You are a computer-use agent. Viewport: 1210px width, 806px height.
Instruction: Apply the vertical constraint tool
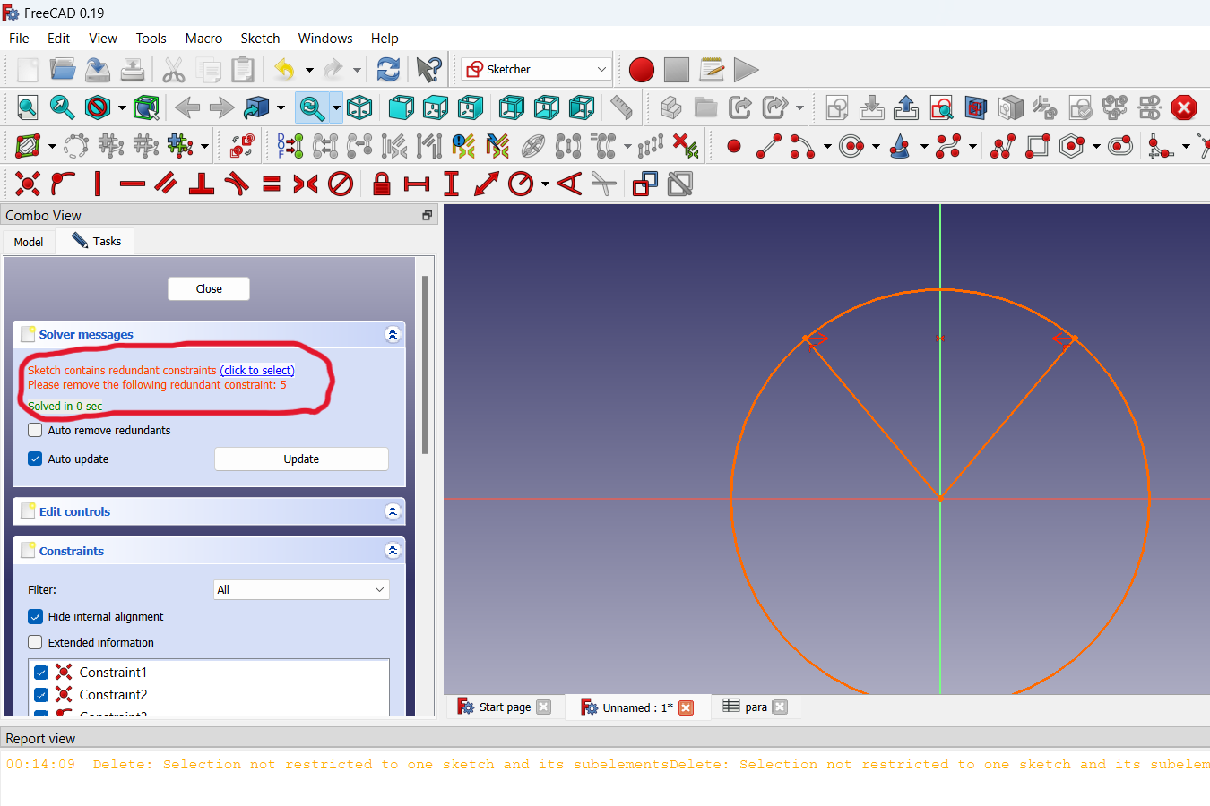click(98, 184)
